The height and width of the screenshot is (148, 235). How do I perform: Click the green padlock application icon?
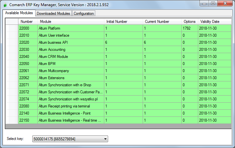[5, 5]
